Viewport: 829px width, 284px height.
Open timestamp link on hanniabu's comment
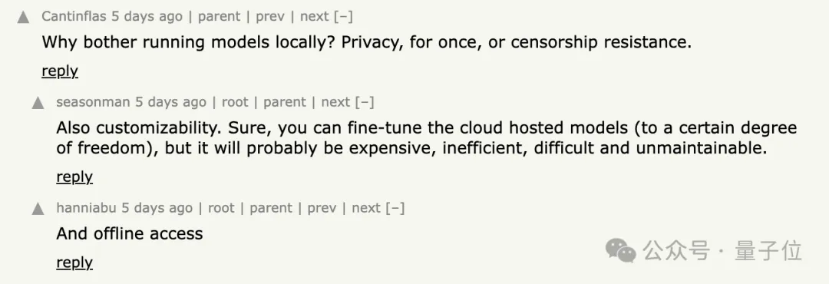[x=157, y=208]
